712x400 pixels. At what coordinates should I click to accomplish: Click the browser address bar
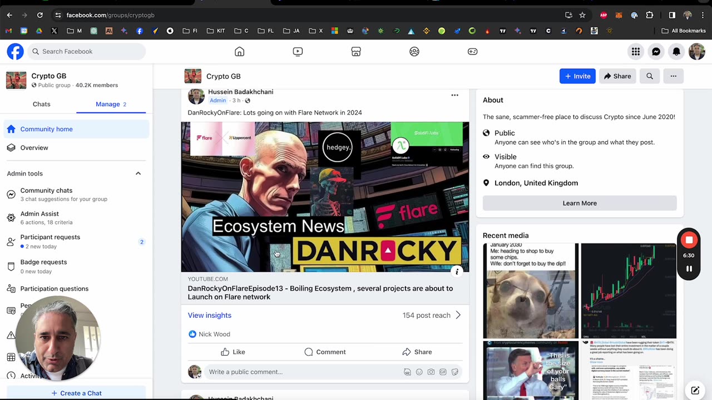(x=311, y=15)
